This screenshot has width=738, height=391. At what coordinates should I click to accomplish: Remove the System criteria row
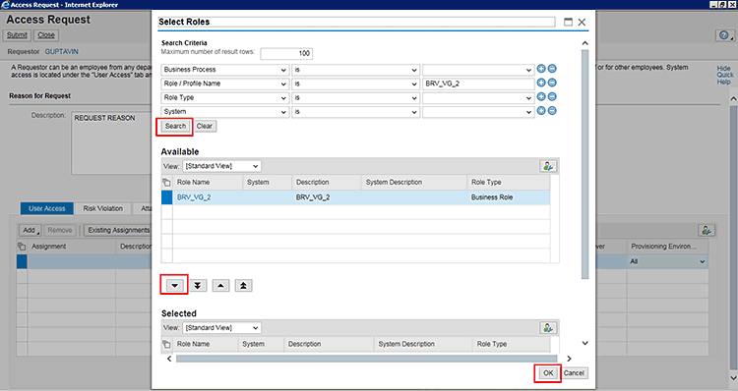(x=552, y=111)
